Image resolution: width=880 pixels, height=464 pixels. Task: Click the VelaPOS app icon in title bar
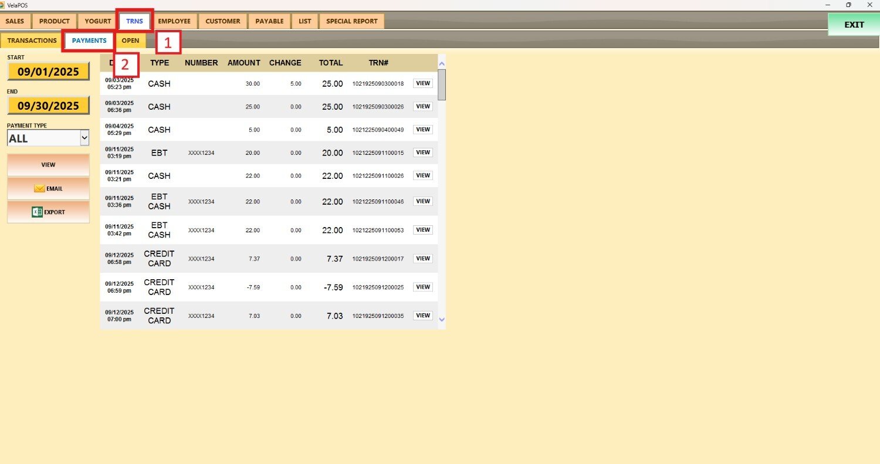point(3,5)
